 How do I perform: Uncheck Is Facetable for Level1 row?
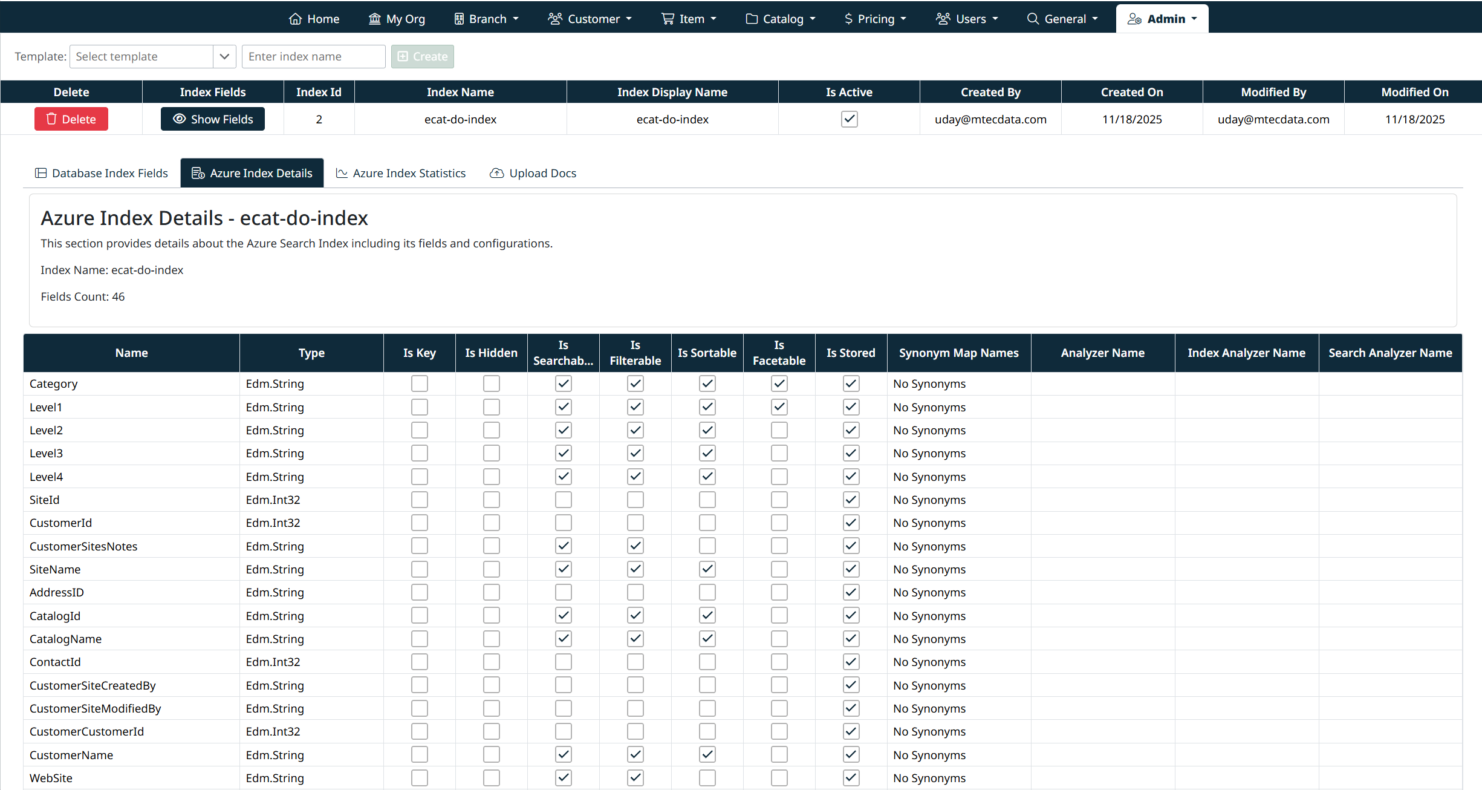pos(779,407)
